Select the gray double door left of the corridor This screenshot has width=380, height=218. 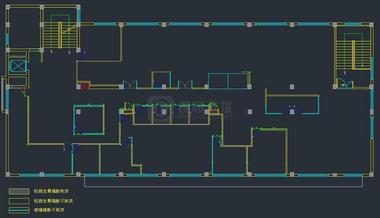(x=130, y=85)
